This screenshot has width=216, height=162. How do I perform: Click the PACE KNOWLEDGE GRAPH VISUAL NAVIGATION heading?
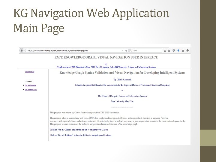(x=106, y=57)
